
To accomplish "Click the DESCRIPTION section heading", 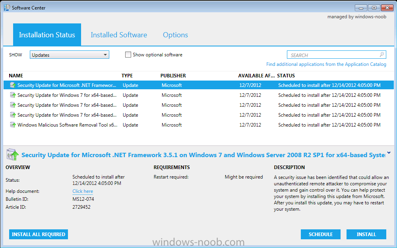I will 289,167.
